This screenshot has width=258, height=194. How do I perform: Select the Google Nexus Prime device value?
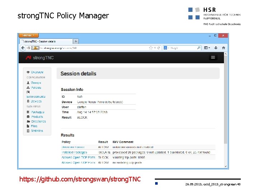[100, 102]
